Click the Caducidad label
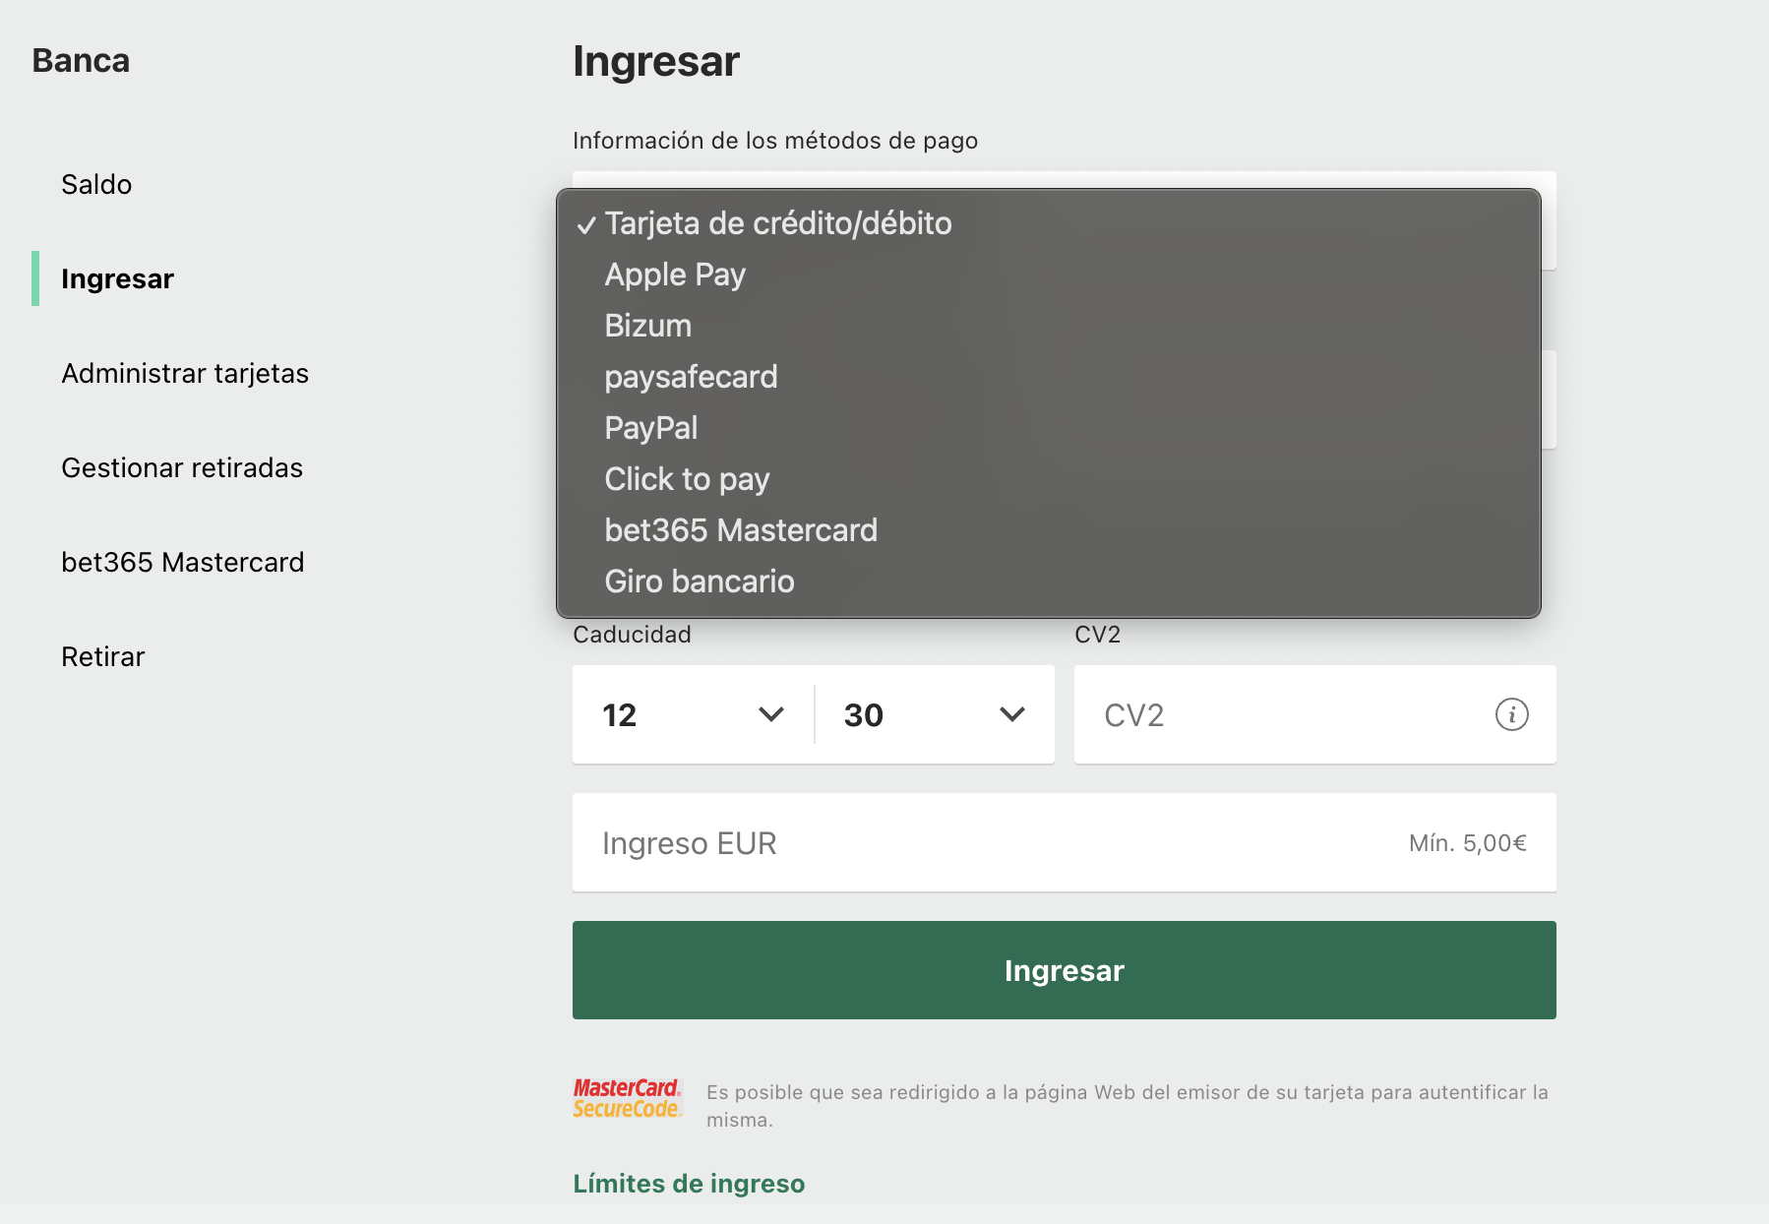Image resolution: width=1769 pixels, height=1224 pixels. point(632,635)
